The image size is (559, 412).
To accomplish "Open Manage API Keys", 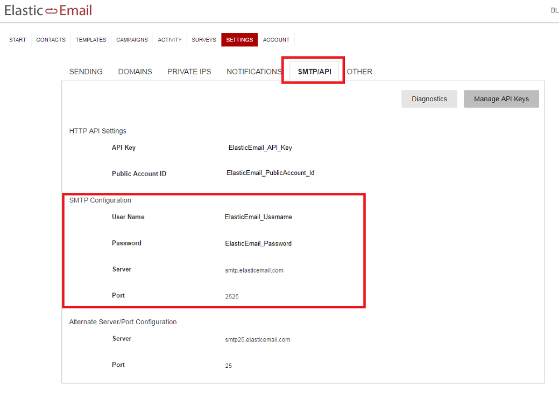I will [501, 99].
